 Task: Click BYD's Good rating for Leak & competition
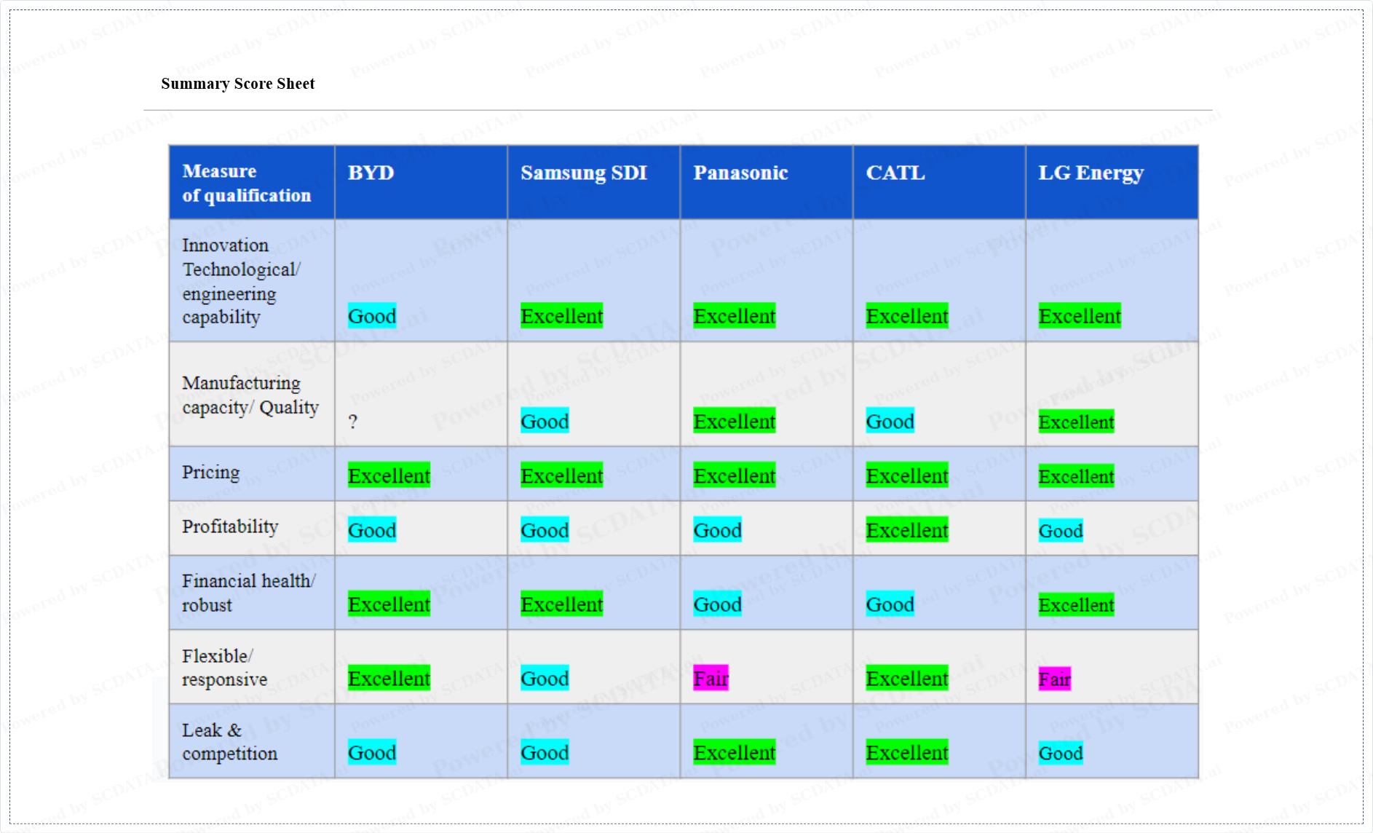(372, 752)
